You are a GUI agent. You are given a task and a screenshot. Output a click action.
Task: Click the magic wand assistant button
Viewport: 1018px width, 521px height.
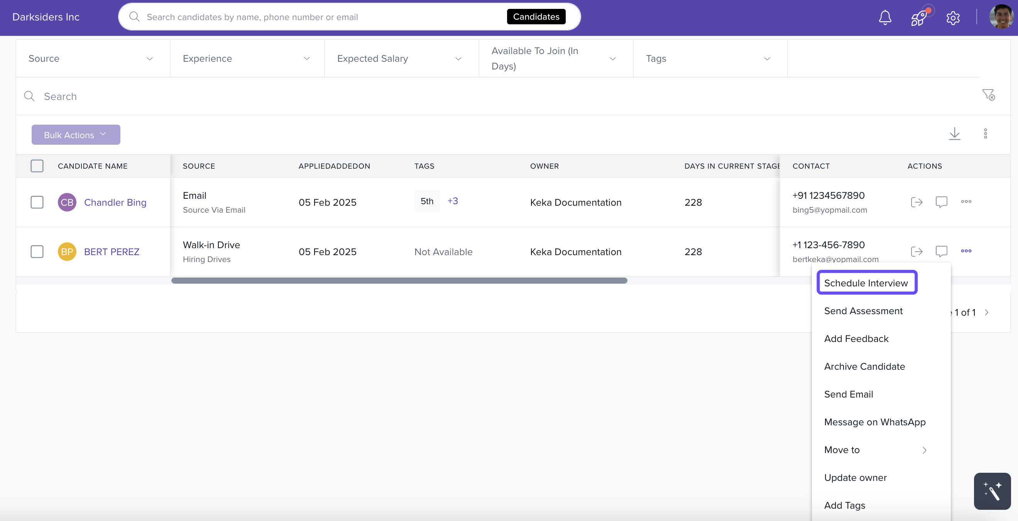click(992, 491)
